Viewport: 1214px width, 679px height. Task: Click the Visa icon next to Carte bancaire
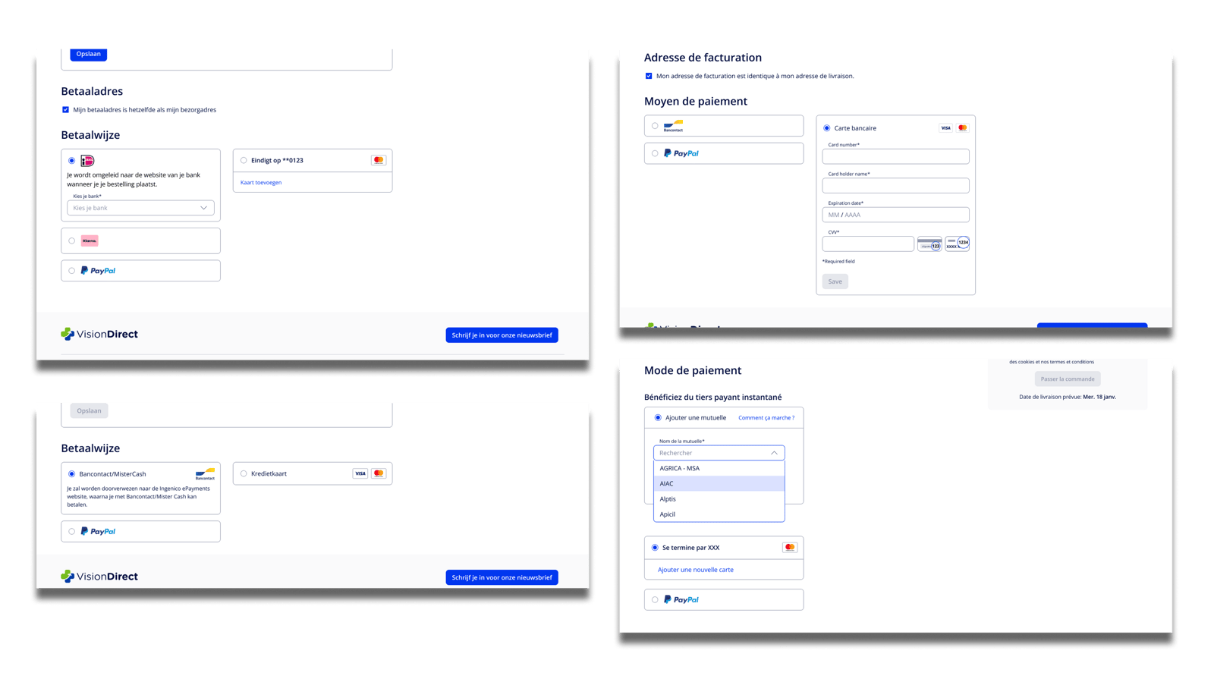[x=945, y=128]
